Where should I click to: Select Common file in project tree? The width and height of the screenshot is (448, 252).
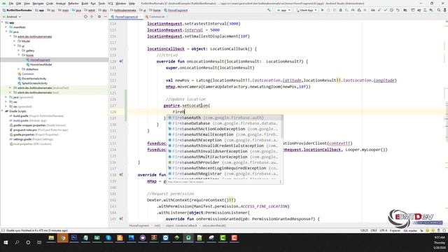pyautogui.click(x=28, y=73)
